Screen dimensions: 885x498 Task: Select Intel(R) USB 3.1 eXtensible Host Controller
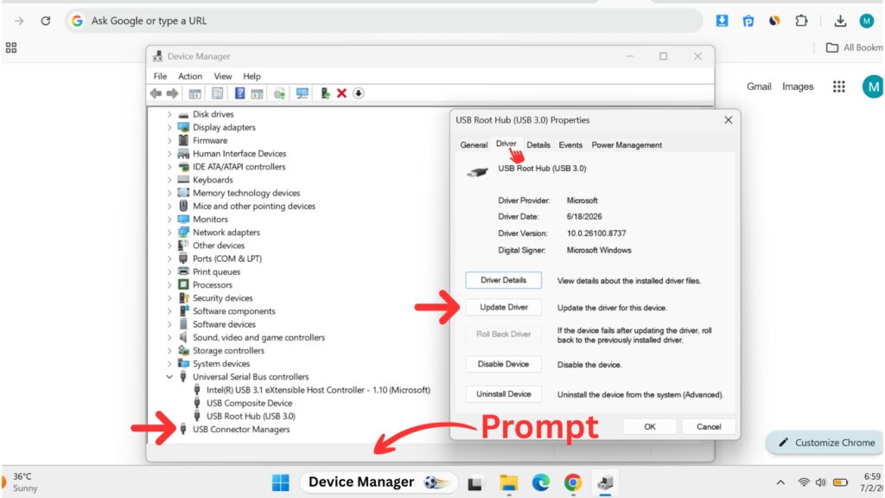(318, 390)
